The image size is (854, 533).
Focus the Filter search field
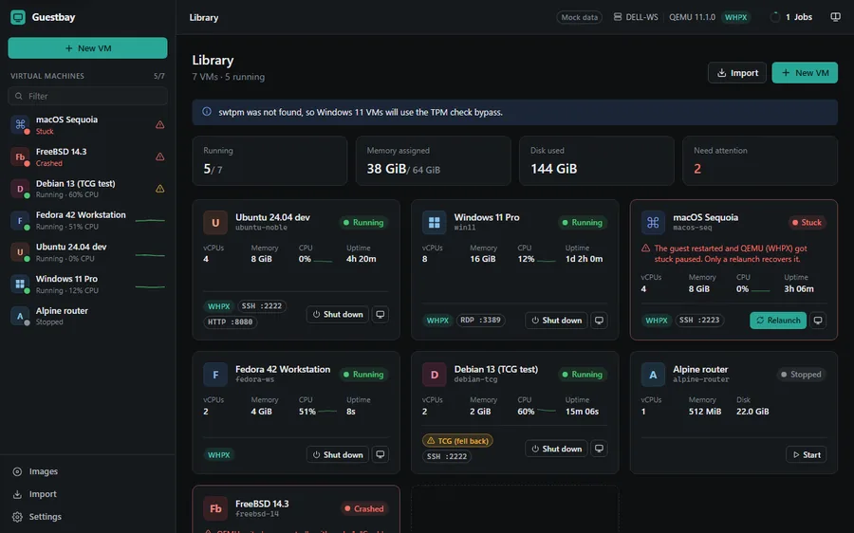tap(87, 96)
